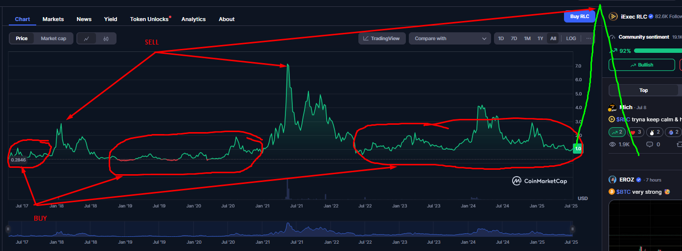Expand the Compare with dropdown

(x=449, y=38)
